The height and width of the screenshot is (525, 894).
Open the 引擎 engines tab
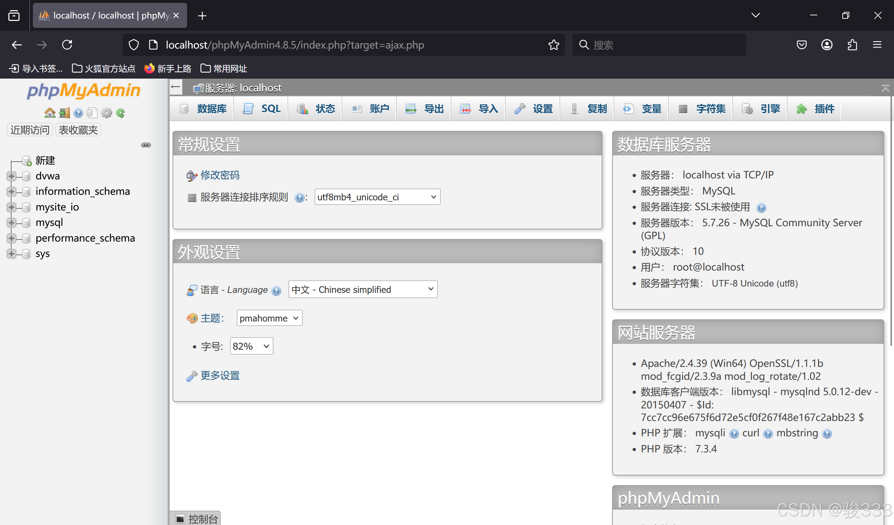coord(760,109)
